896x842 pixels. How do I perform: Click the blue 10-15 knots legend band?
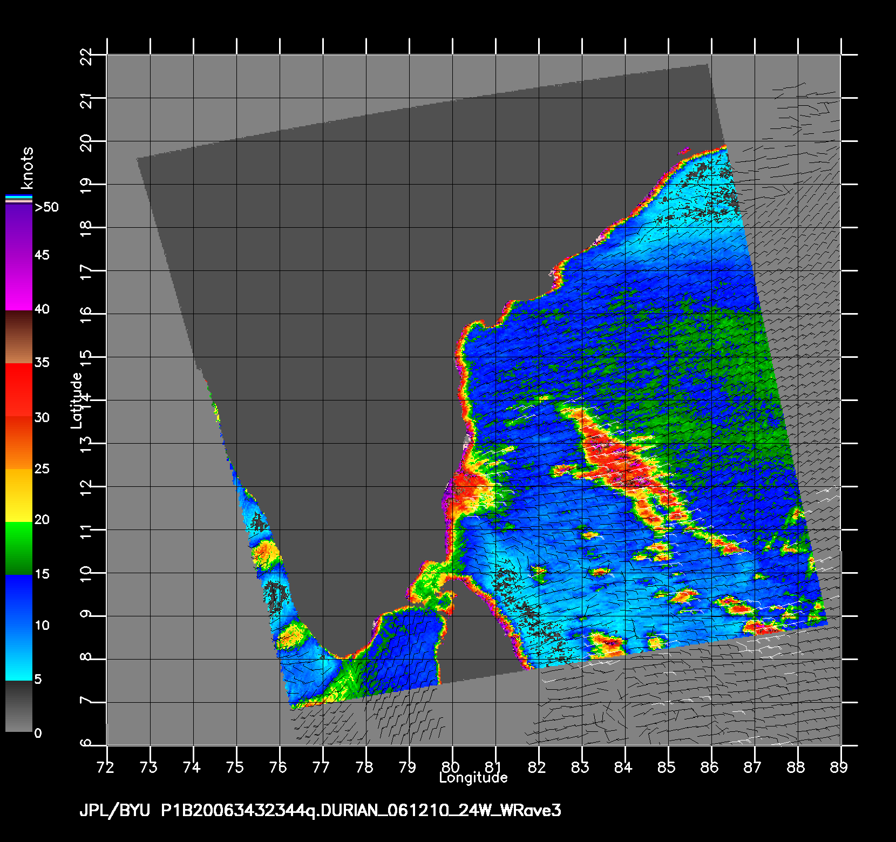coord(18,601)
